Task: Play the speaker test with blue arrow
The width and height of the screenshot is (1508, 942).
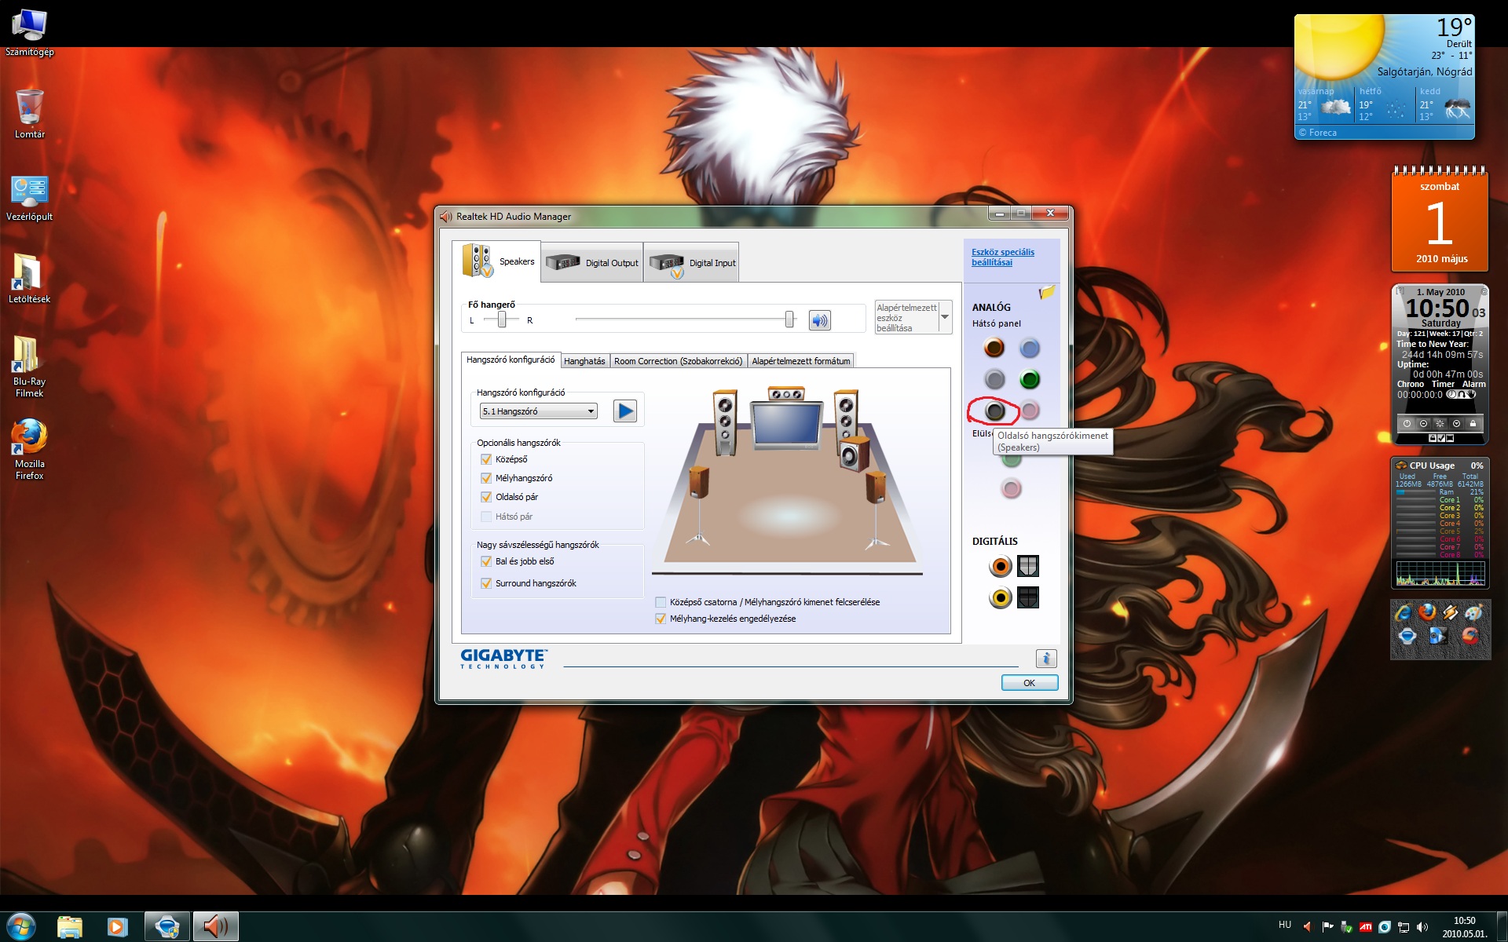Action: (x=625, y=411)
